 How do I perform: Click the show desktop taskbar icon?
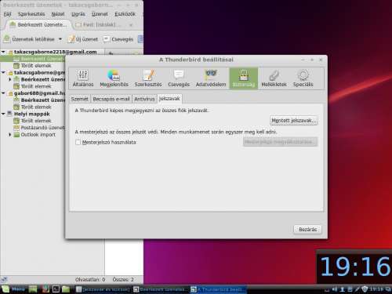pyautogui.click(x=33, y=289)
